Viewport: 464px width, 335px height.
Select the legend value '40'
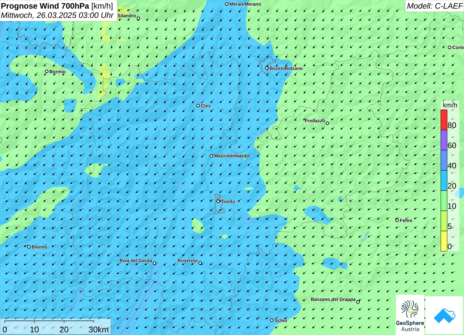point(452,166)
